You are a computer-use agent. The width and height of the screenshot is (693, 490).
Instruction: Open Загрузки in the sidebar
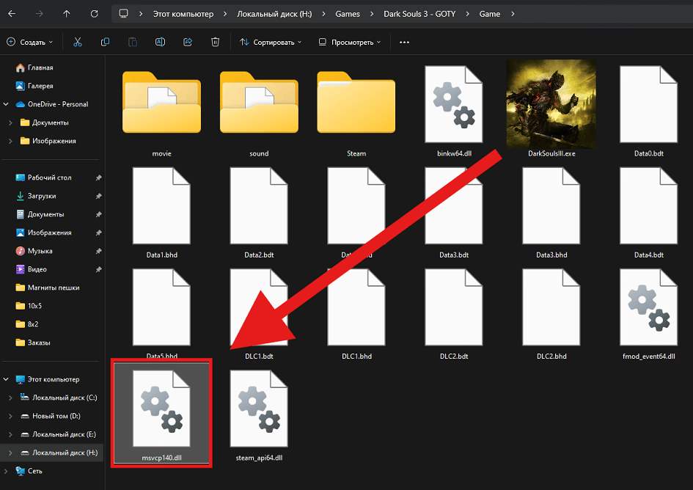pos(41,196)
